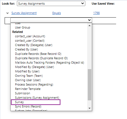Viewport: 127px width, 119px height.
Task: Toggle the field selector dropdown arrow
Action: point(89,20)
